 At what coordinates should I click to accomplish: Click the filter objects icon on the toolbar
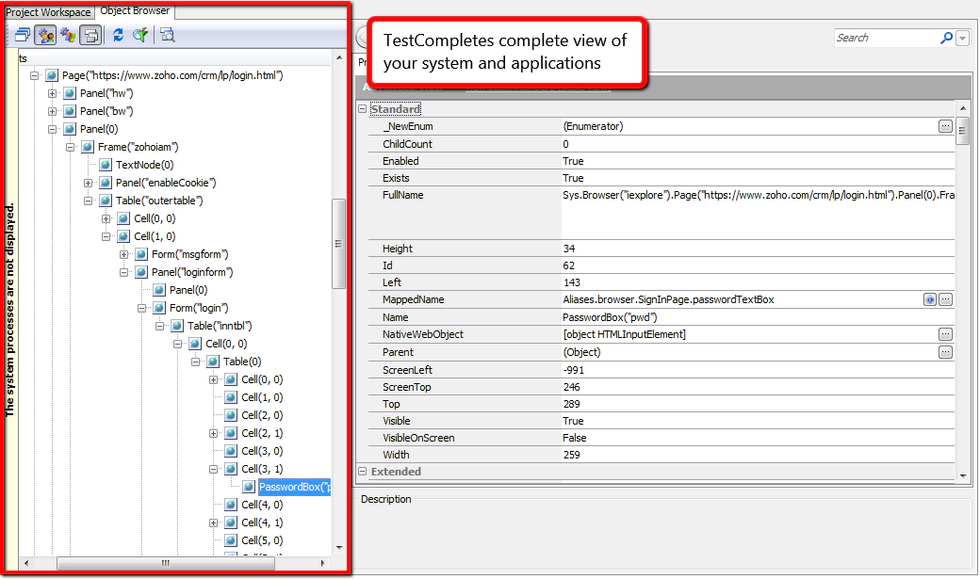(x=139, y=34)
